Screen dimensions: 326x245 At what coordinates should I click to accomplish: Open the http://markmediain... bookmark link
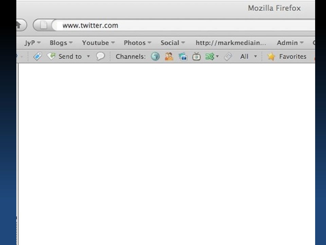pos(231,43)
